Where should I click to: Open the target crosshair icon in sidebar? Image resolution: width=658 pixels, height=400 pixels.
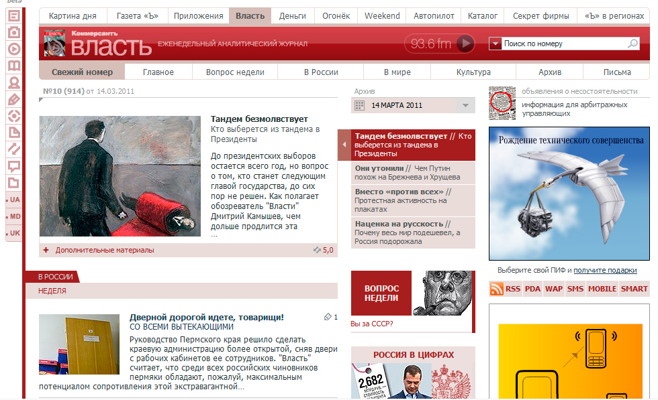(14, 116)
